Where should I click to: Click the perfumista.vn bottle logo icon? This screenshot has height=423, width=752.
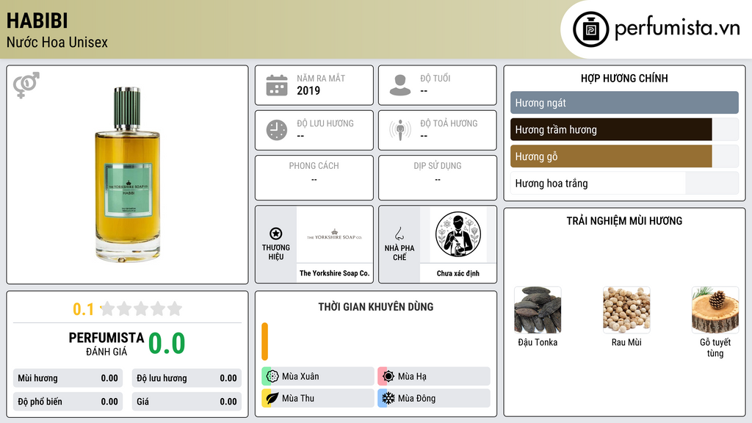coord(590,29)
